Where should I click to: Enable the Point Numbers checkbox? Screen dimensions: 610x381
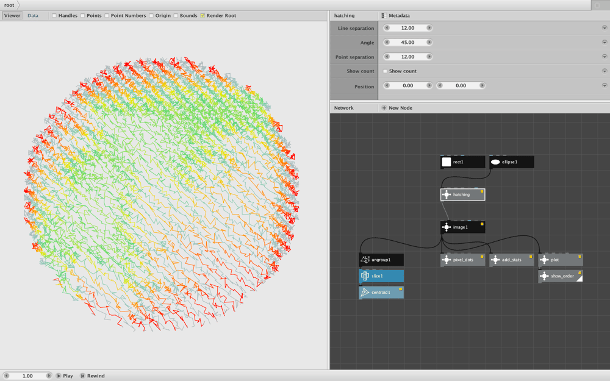(x=107, y=16)
